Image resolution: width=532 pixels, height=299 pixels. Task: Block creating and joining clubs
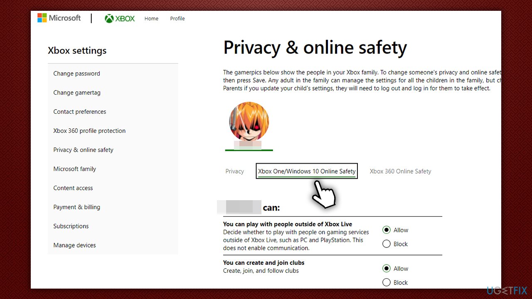387,282
